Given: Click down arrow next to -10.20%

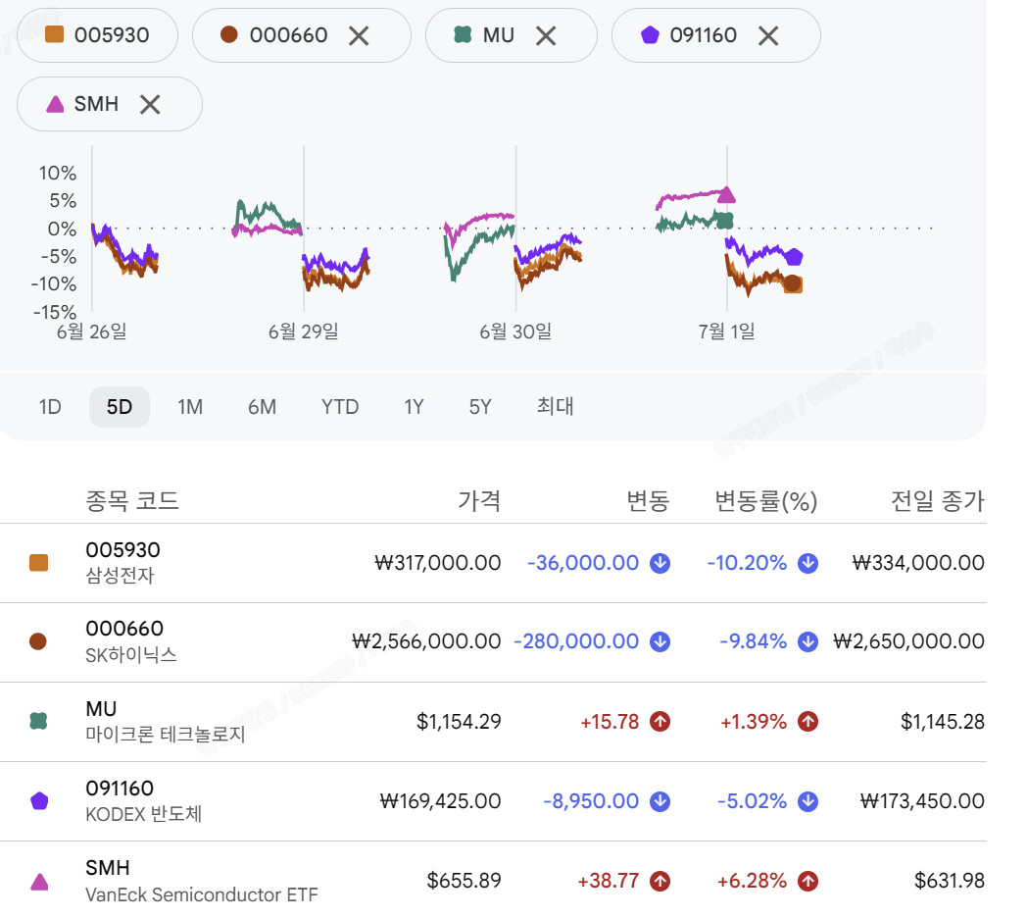Looking at the screenshot, I should pos(807,563).
